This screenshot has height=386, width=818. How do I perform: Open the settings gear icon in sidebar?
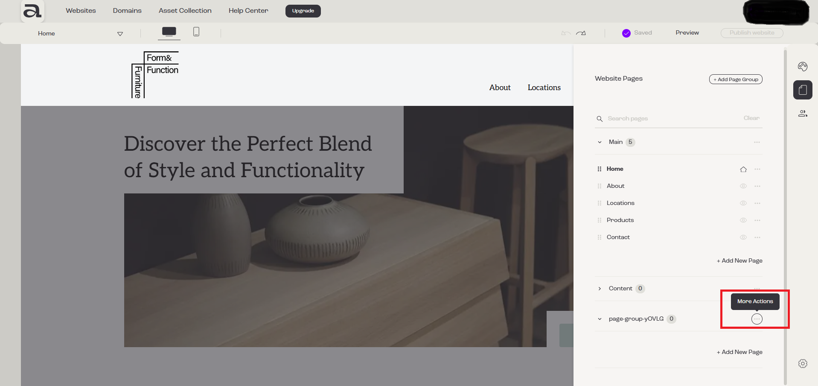point(803,363)
